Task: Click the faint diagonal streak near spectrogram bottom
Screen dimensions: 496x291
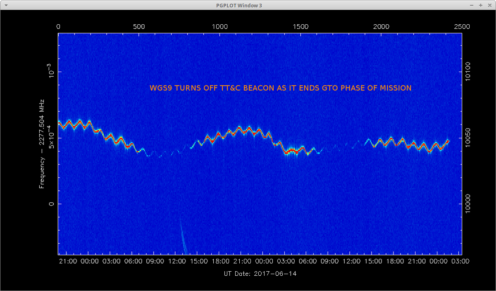Action: pos(183,237)
